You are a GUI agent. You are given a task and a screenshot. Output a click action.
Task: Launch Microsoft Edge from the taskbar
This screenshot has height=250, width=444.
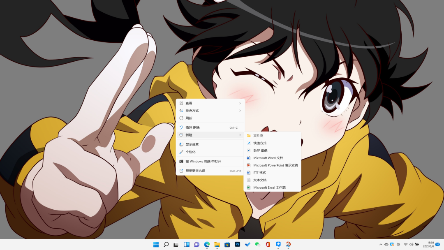pos(207,245)
